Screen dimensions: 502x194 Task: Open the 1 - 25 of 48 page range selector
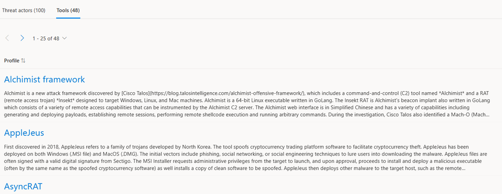click(x=50, y=39)
